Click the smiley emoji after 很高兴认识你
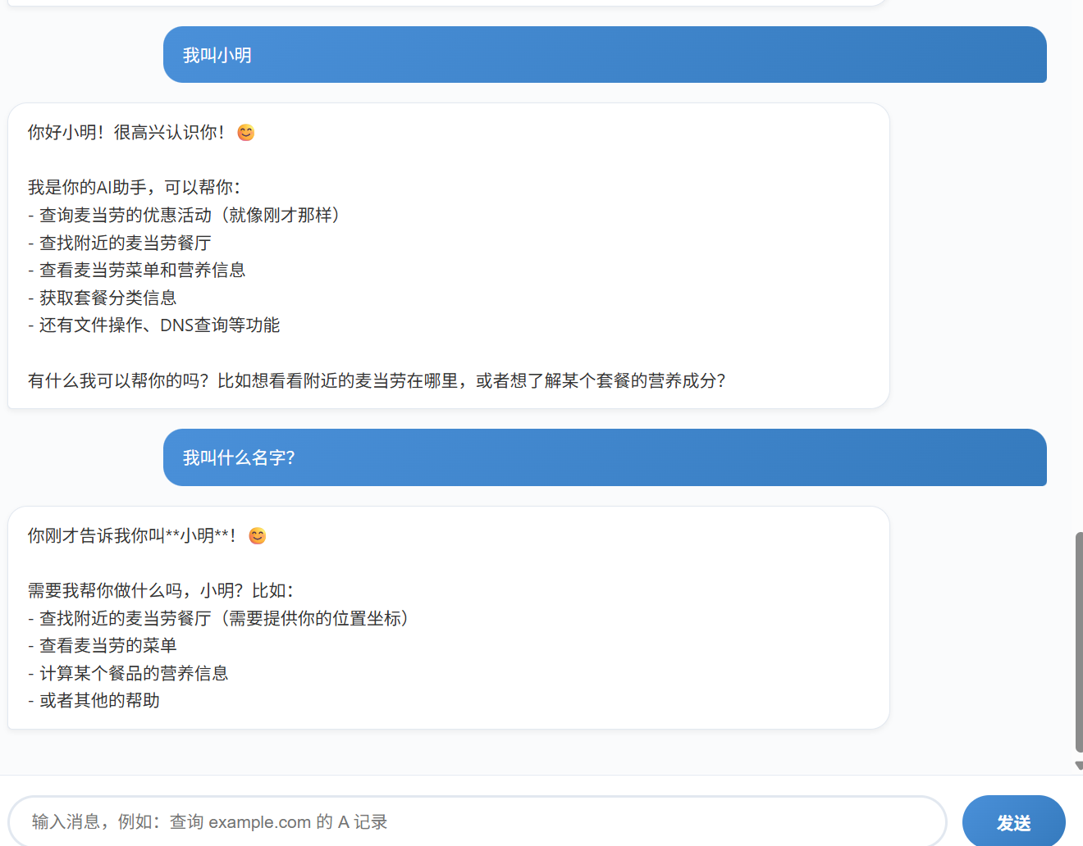 click(245, 133)
